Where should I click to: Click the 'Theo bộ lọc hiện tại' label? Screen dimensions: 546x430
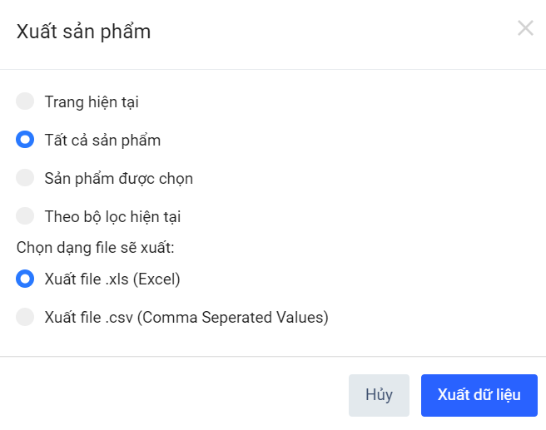(x=112, y=217)
